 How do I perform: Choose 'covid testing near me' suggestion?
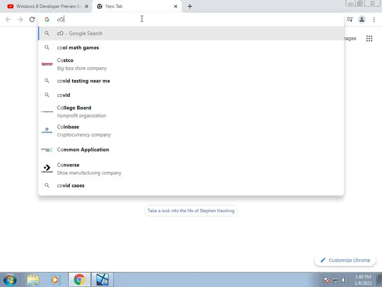tap(191, 81)
